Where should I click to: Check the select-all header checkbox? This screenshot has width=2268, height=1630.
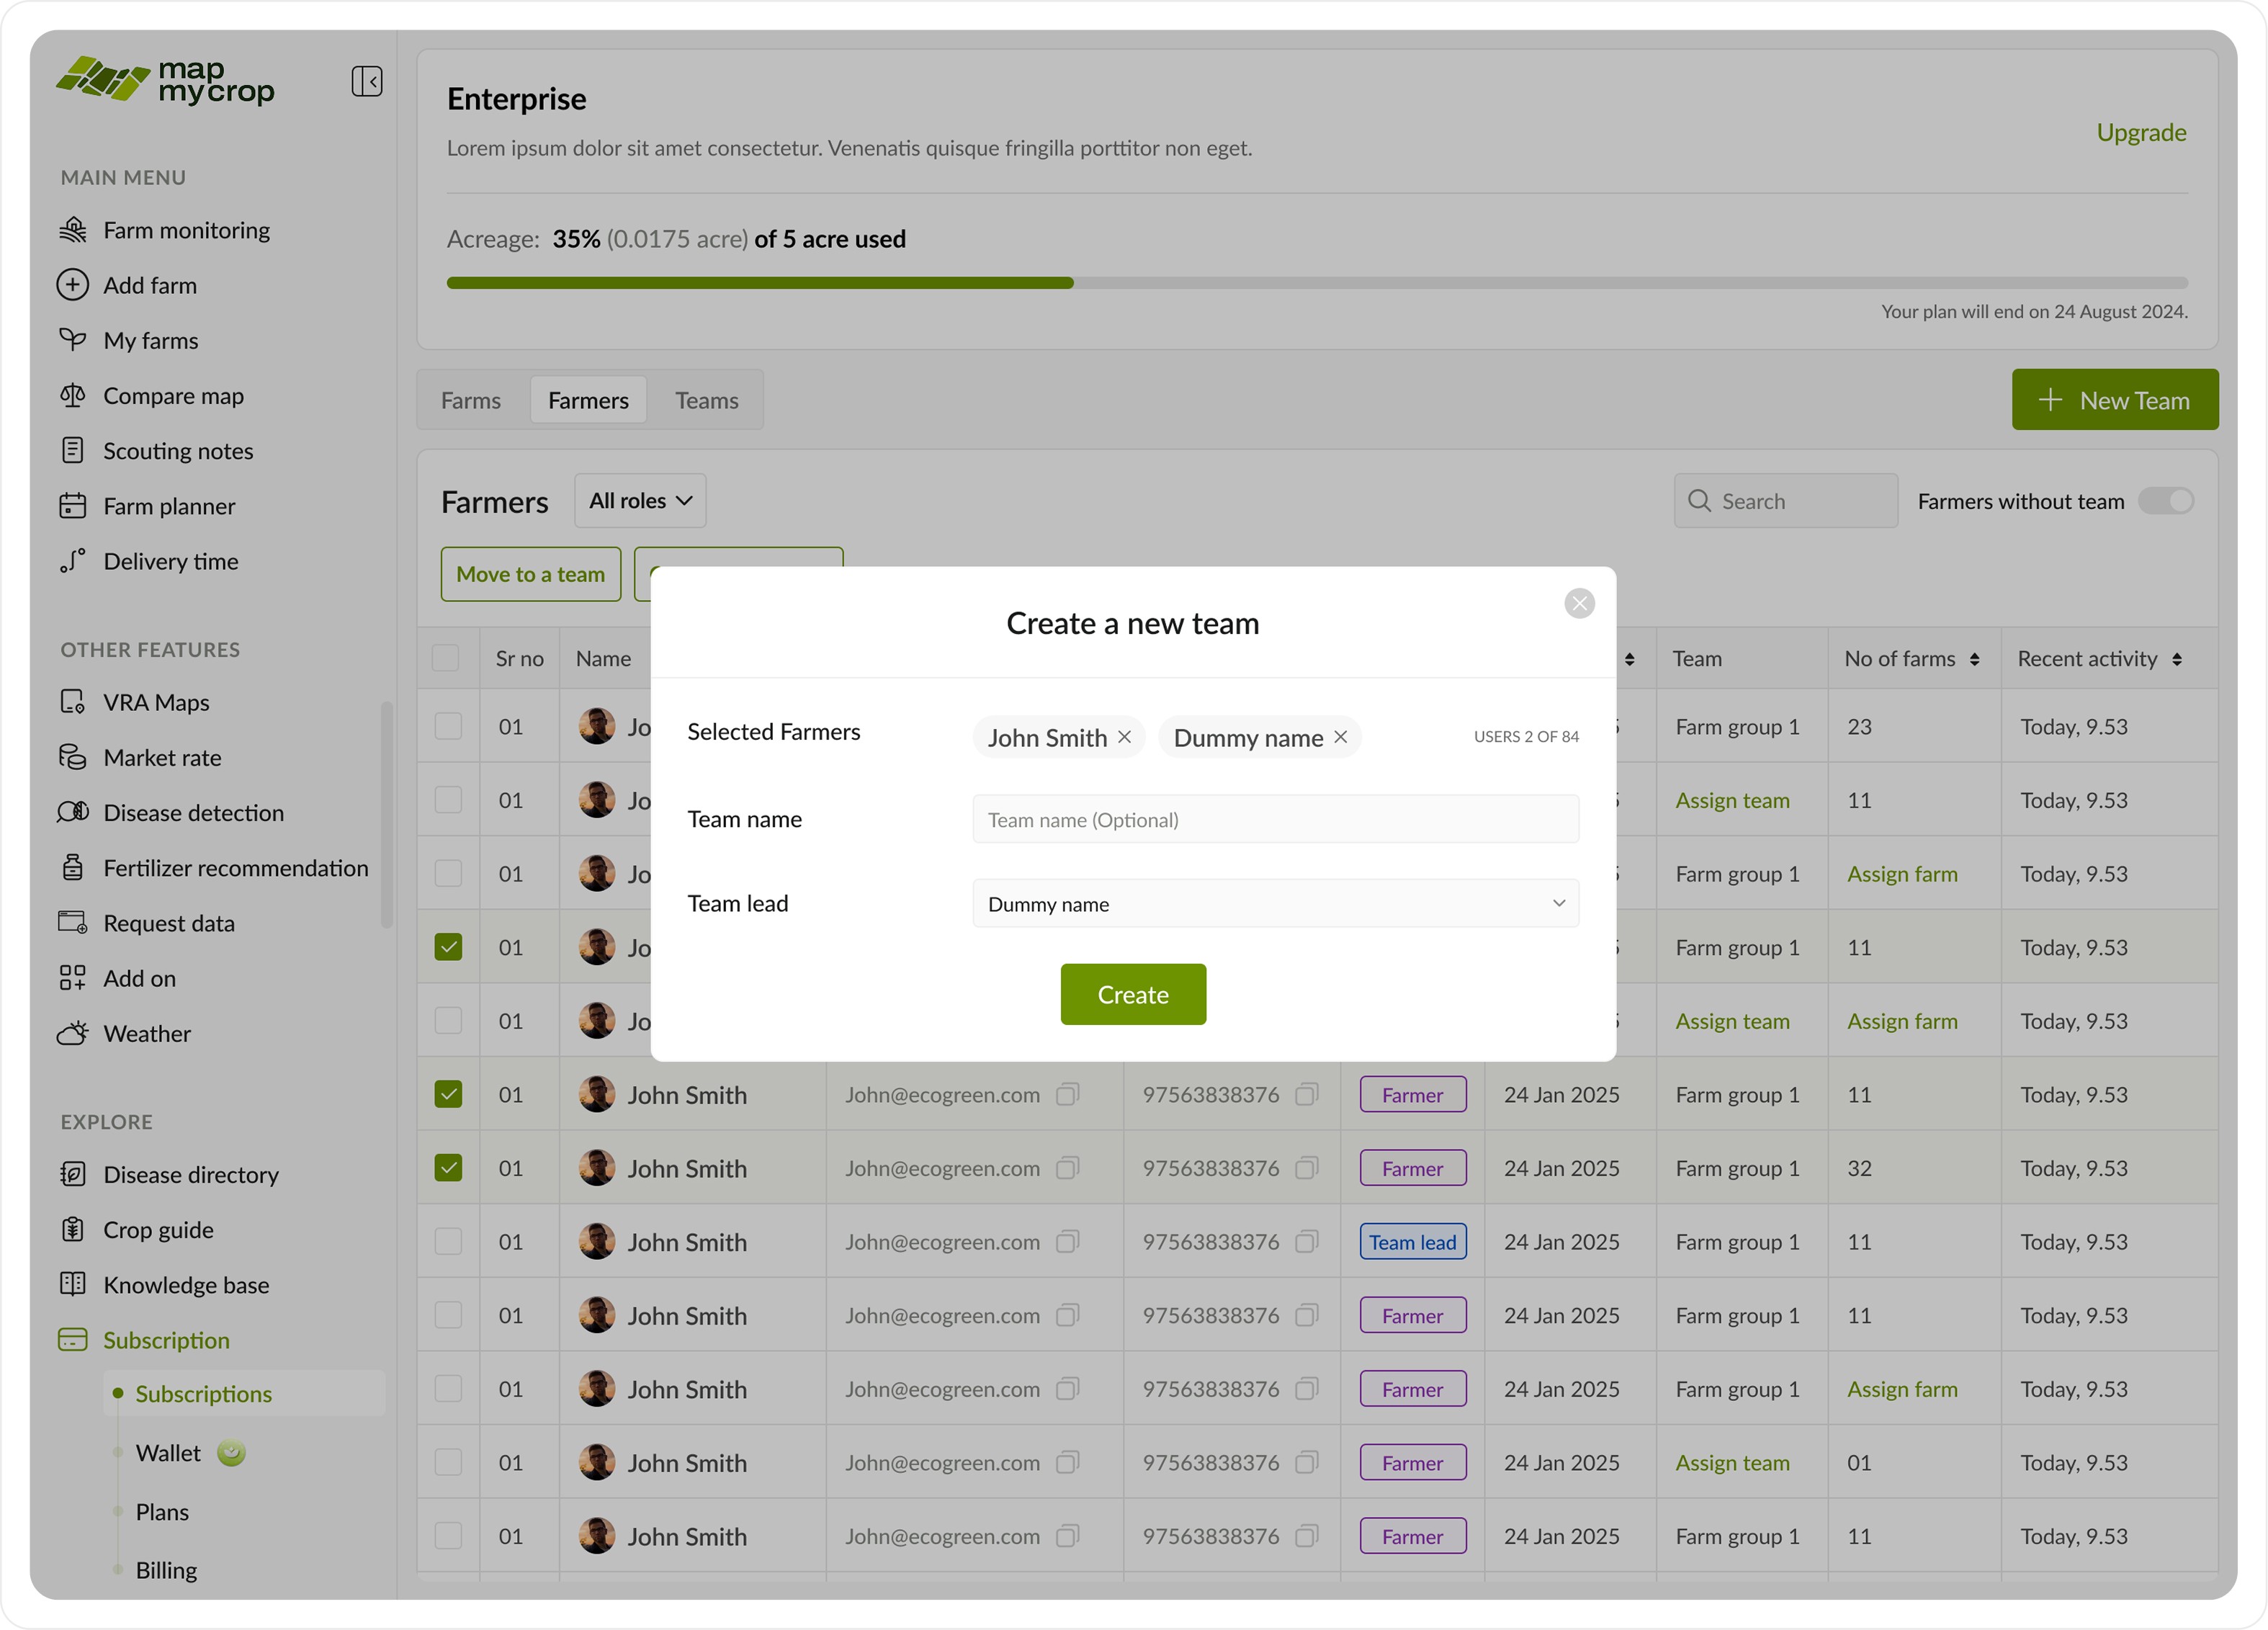[445, 658]
